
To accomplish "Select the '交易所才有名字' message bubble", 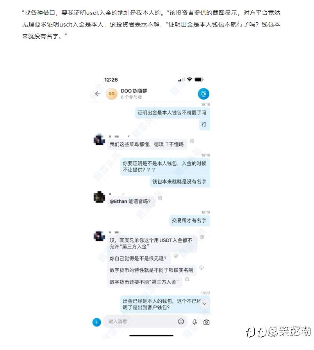I will click(x=189, y=221).
